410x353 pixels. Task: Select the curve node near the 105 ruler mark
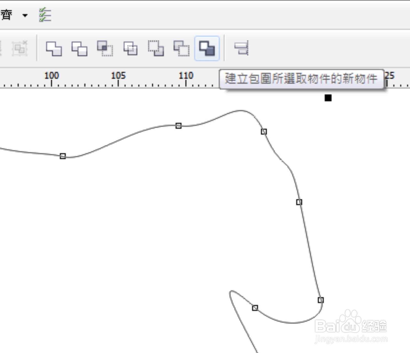tap(178, 126)
